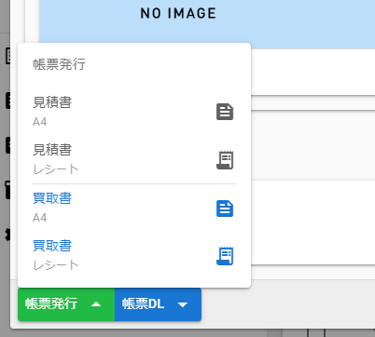Image resolution: width=375 pixels, height=337 pixels.
Task: Open the blue 帳票DL dropdown button
Action: (158, 304)
